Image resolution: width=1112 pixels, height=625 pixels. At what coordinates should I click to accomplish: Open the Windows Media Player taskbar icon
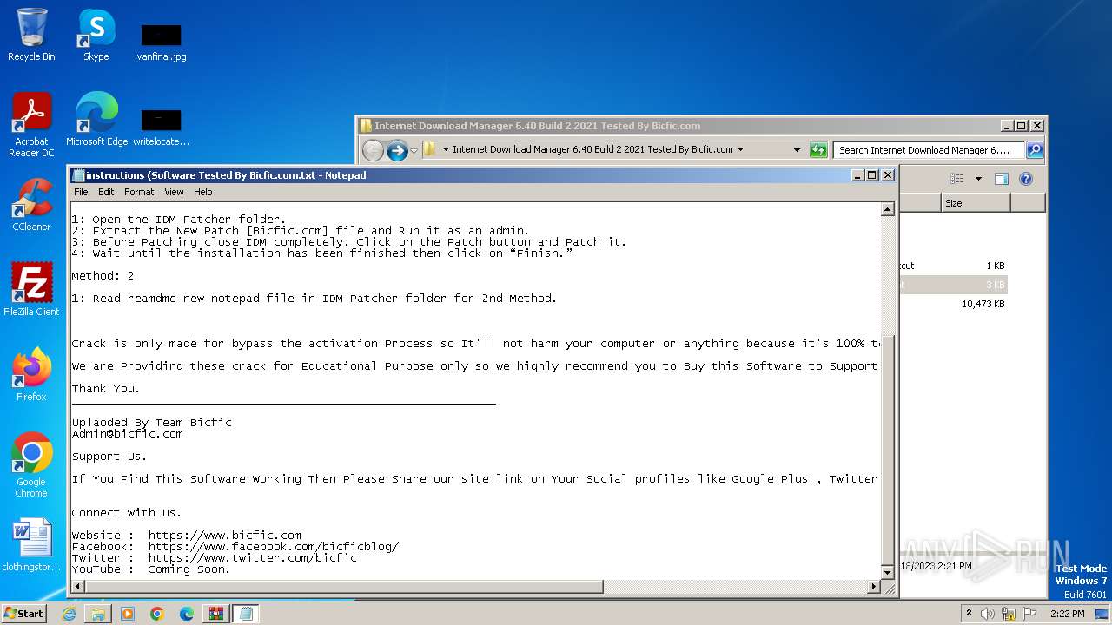click(128, 614)
